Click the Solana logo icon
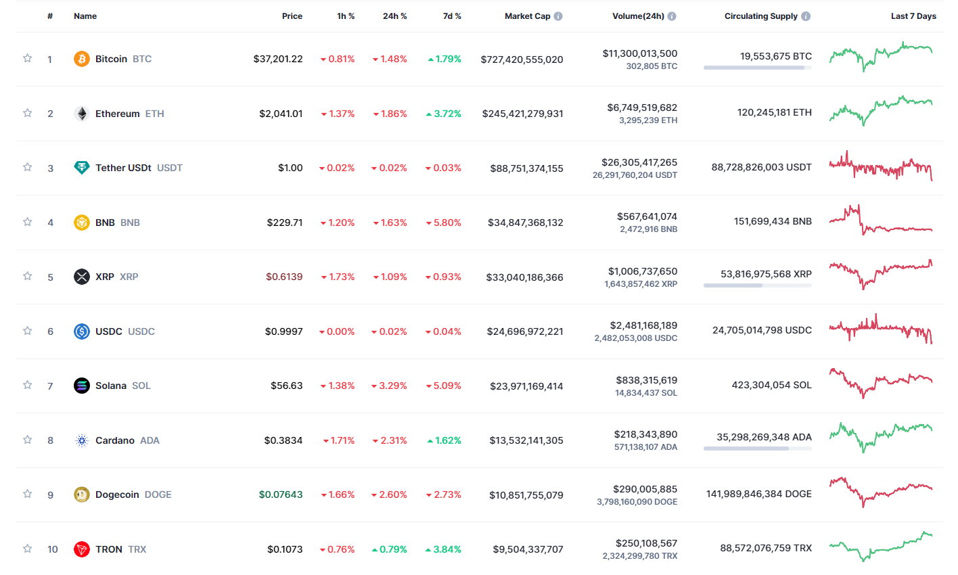Viewport: 958px width, 575px height. pyautogui.click(x=81, y=386)
